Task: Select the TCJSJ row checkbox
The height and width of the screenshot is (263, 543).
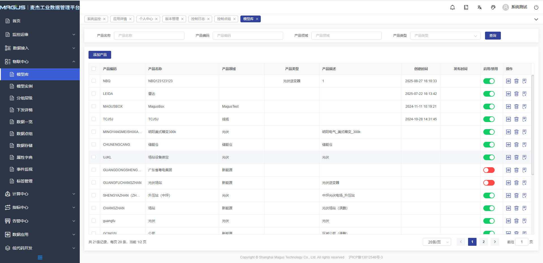Action: pyautogui.click(x=94, y=119)
